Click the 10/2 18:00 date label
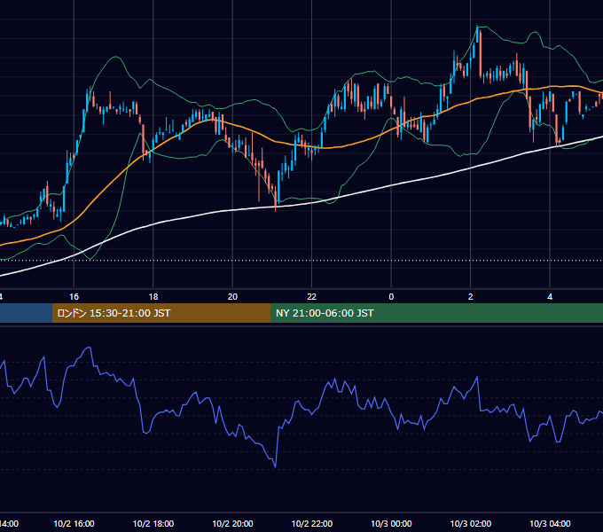This screenshot has width=603, height=532. pyautogui.click(x=153, y=523)
